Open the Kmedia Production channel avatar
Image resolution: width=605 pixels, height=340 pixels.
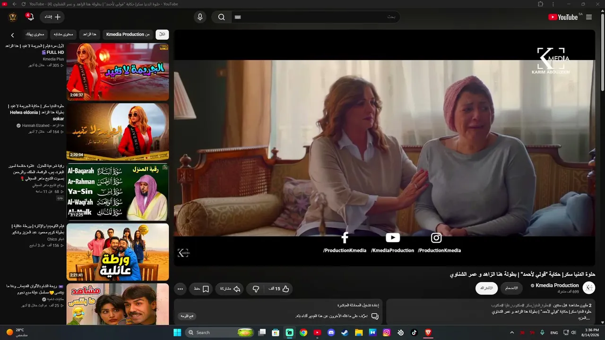589,288
